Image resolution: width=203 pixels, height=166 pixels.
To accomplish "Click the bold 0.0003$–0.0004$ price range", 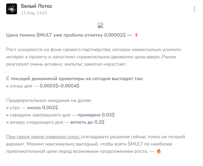I will [60, 86].
